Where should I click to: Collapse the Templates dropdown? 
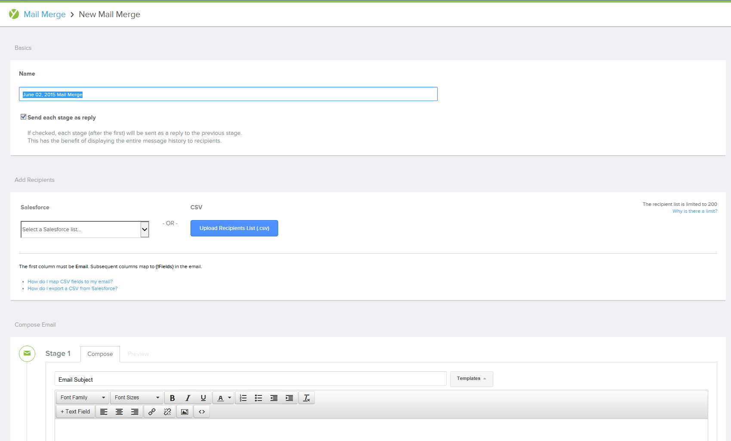(x=471, y=379)
